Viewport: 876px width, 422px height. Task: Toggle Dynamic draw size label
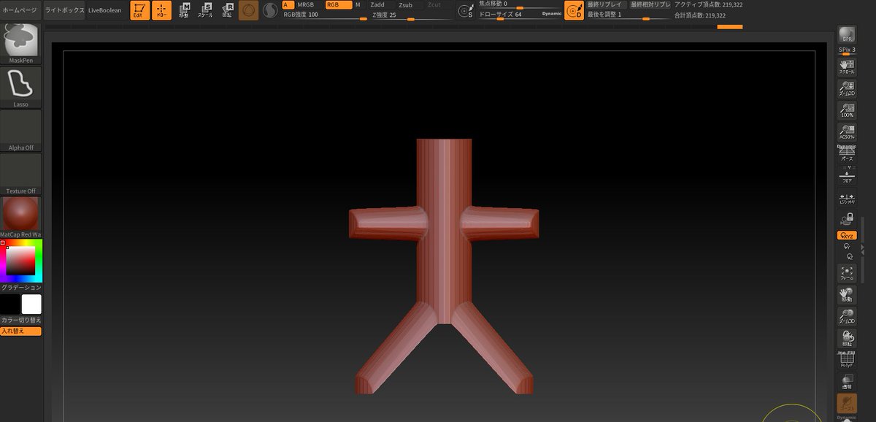click(x=551, y=15)
